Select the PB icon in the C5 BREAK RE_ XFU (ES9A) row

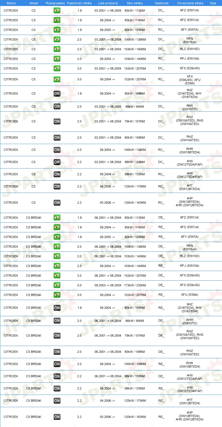[57, 295]
